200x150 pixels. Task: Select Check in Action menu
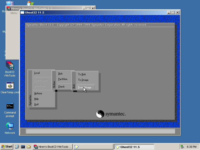(61, 86)
